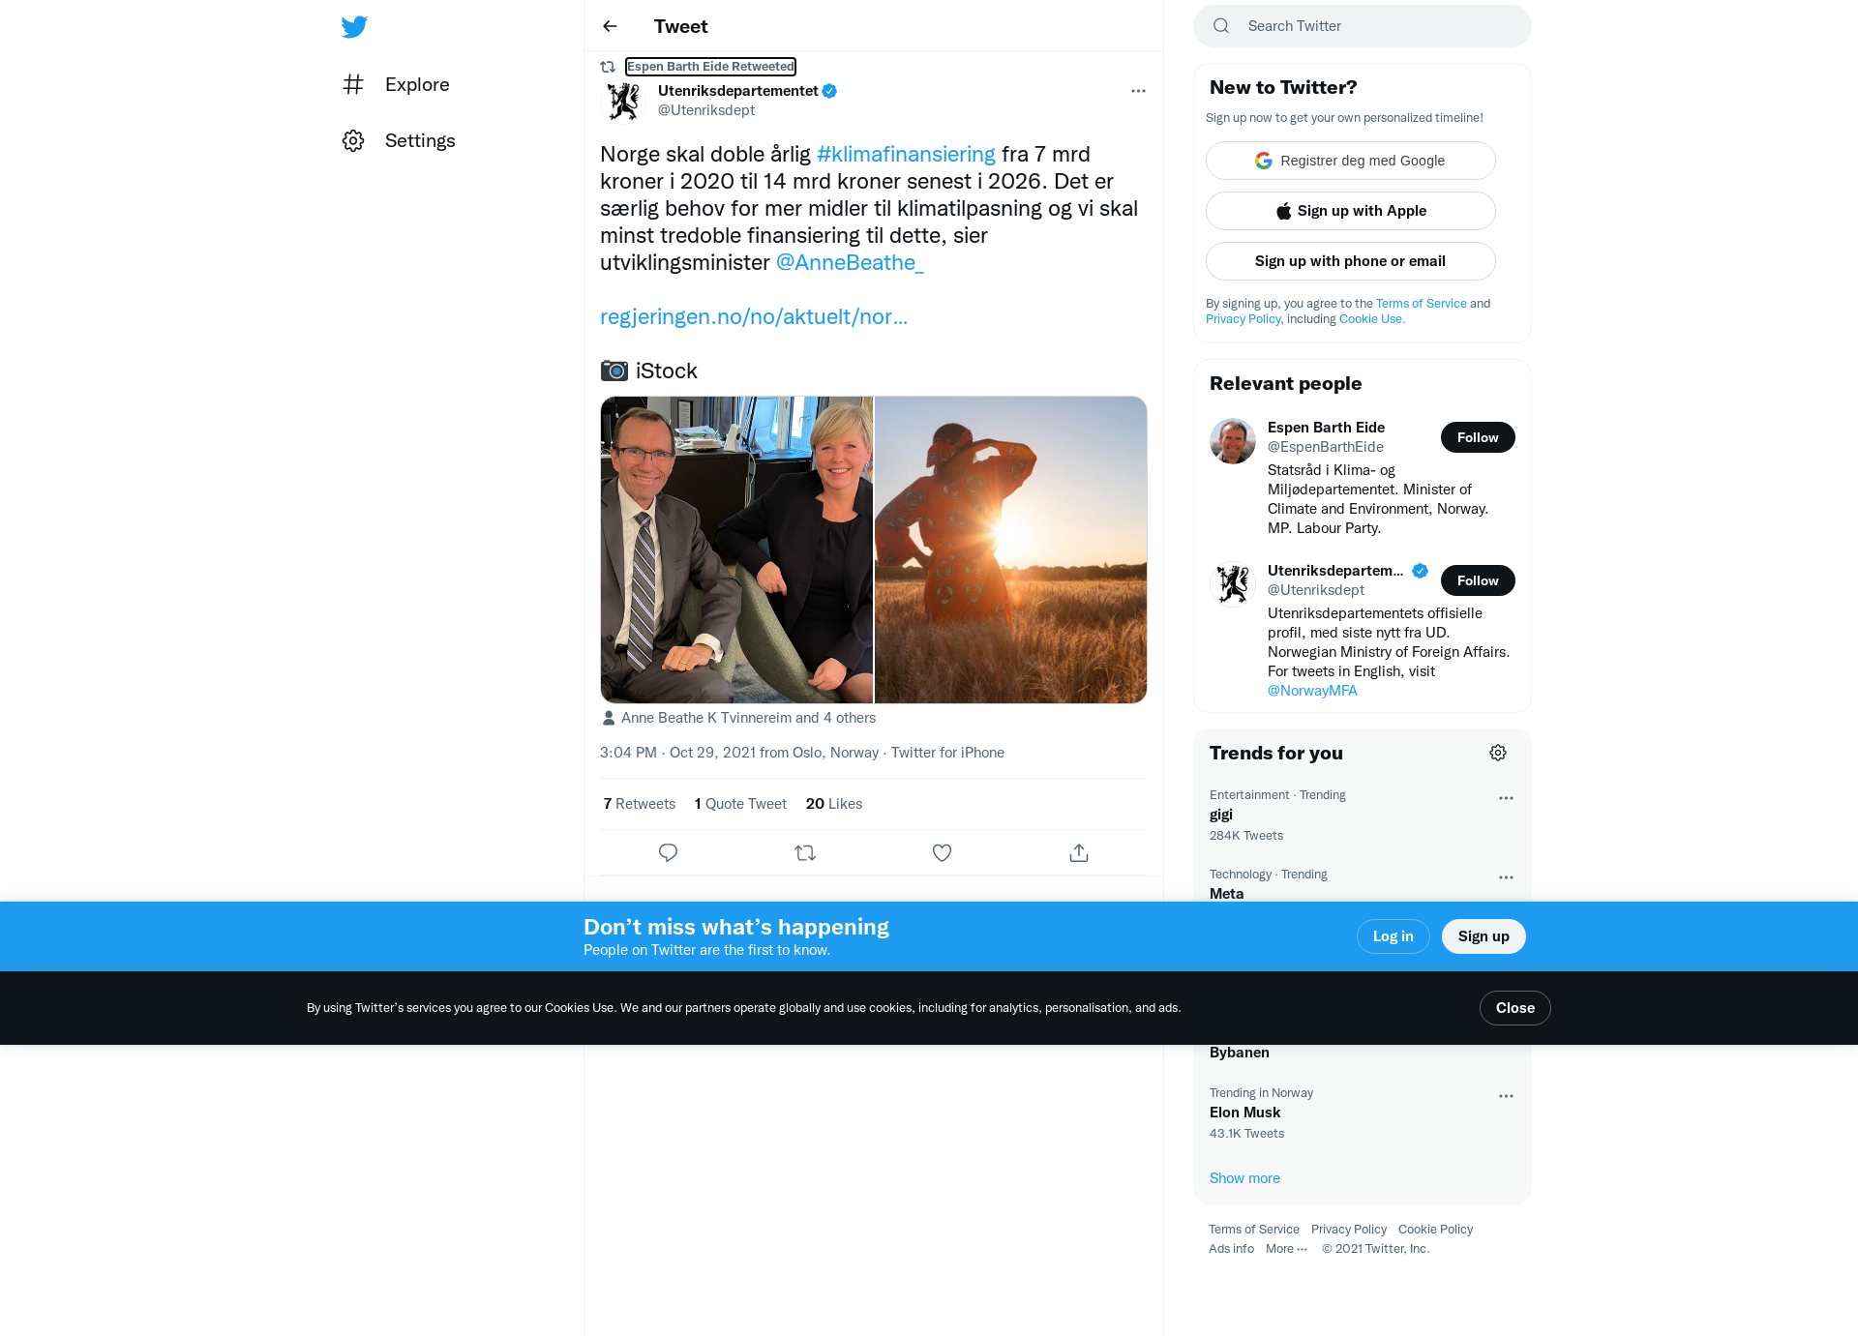Follow Espen Barth Eide
1858x1336 pixels.
point(1478,437)
